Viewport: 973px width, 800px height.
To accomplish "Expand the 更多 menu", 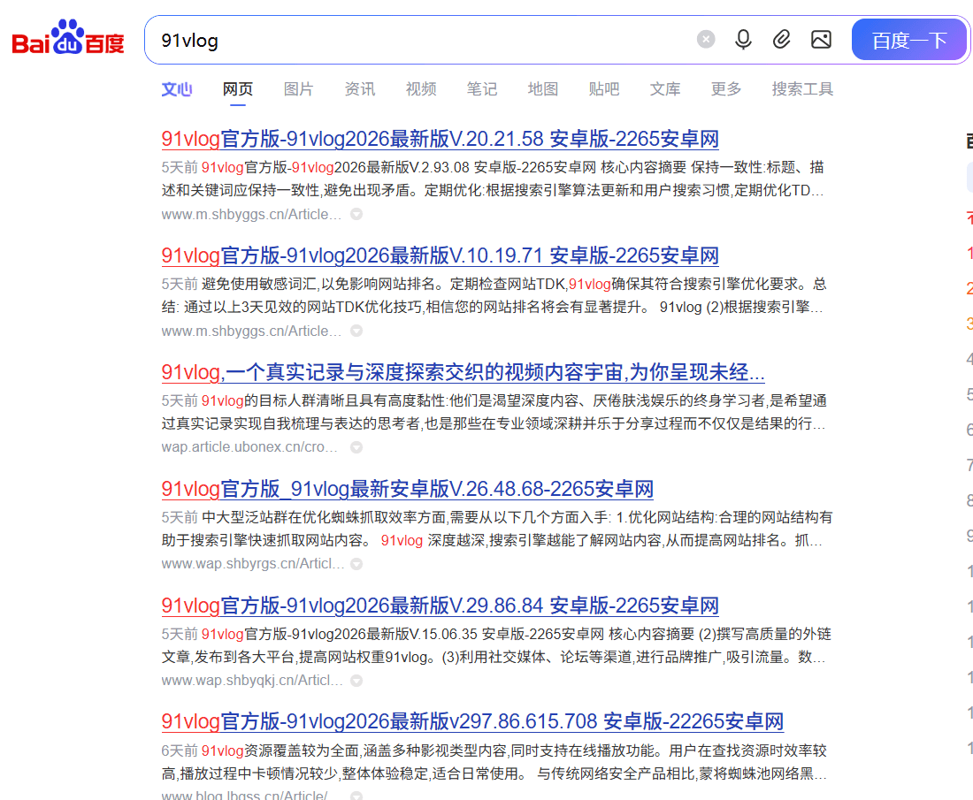I will (x=726, y=89).
